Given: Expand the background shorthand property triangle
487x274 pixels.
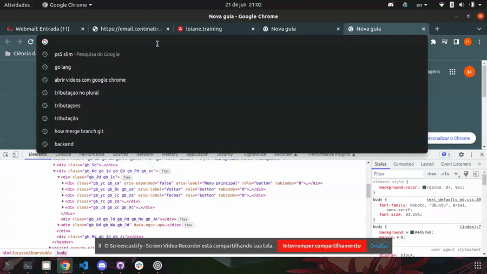Looking at the screenshot, I should point(407,232).
